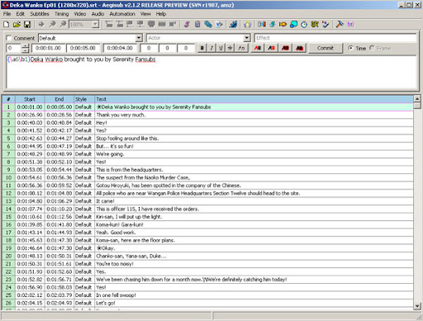
Task: Open the Spell Checker icon
Action: click(x=326, y=25)
